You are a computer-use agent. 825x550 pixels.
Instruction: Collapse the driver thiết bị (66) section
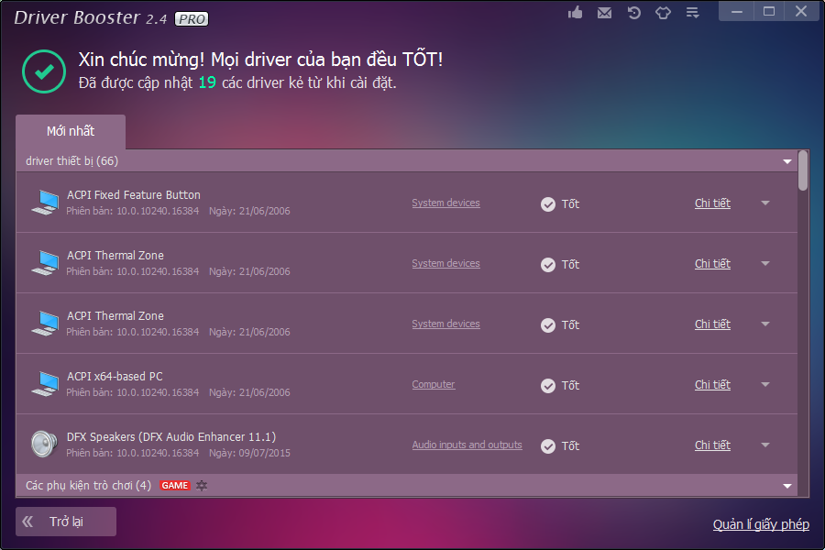tap(787, 161)
